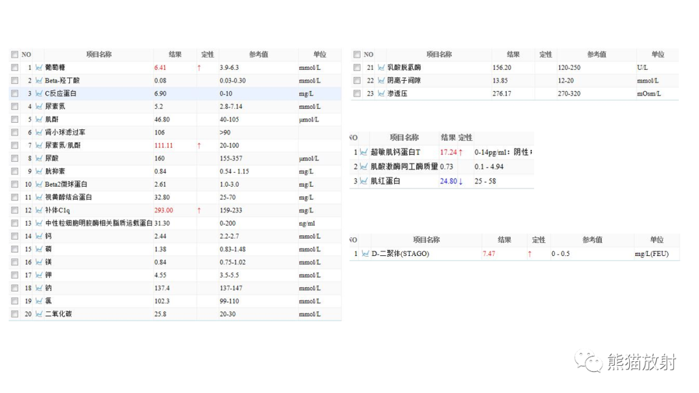
Task: Check the box for row 20 二氧化碳
Action: (15, 313)
